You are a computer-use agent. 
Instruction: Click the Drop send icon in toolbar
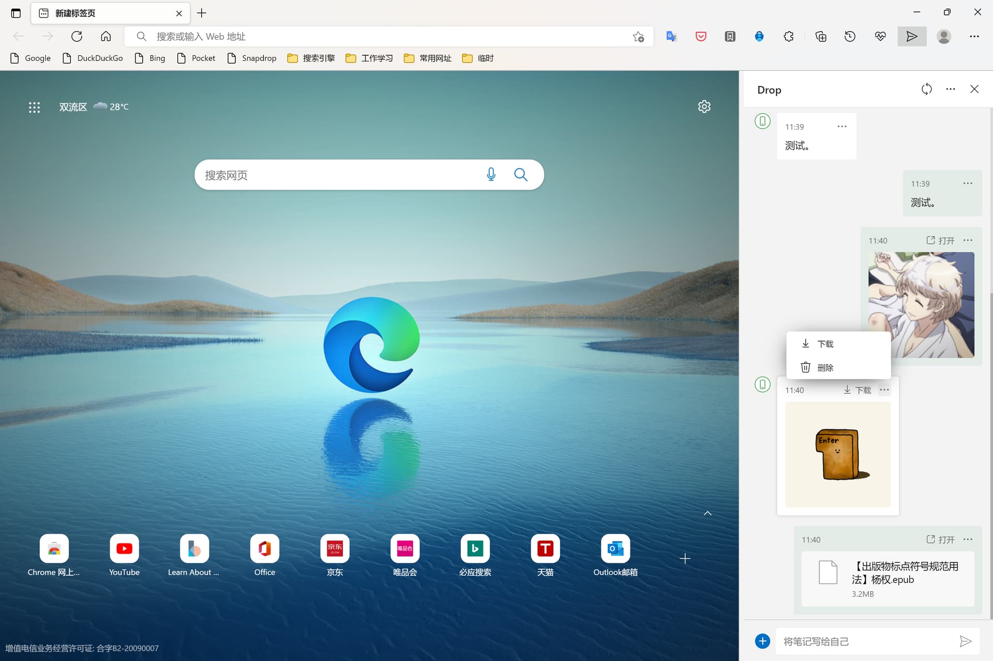pyautogui.click(x=911, y=36)
